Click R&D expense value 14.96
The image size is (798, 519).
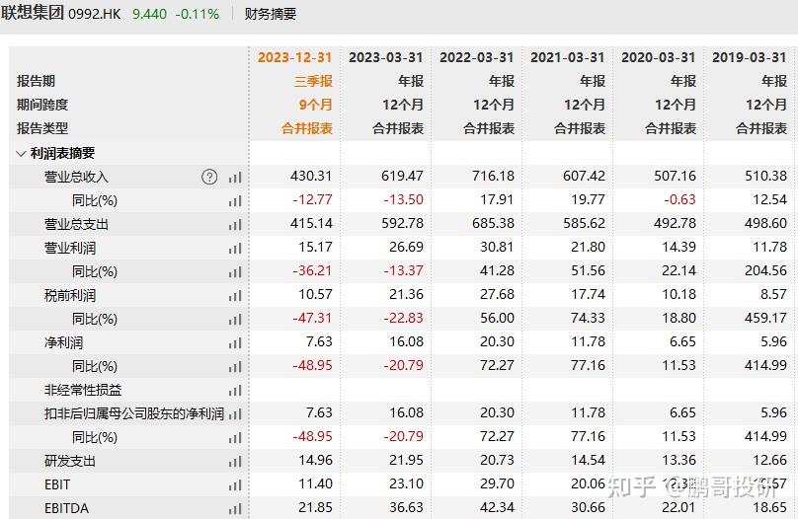point(315,460)
